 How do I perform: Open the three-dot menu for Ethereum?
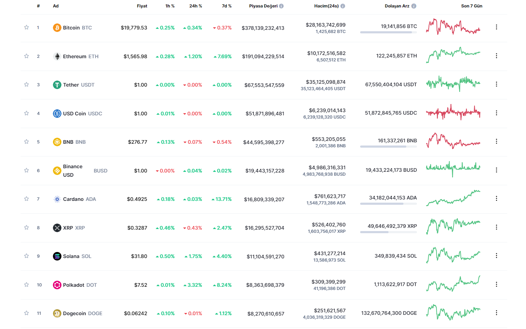pos(496,56)
